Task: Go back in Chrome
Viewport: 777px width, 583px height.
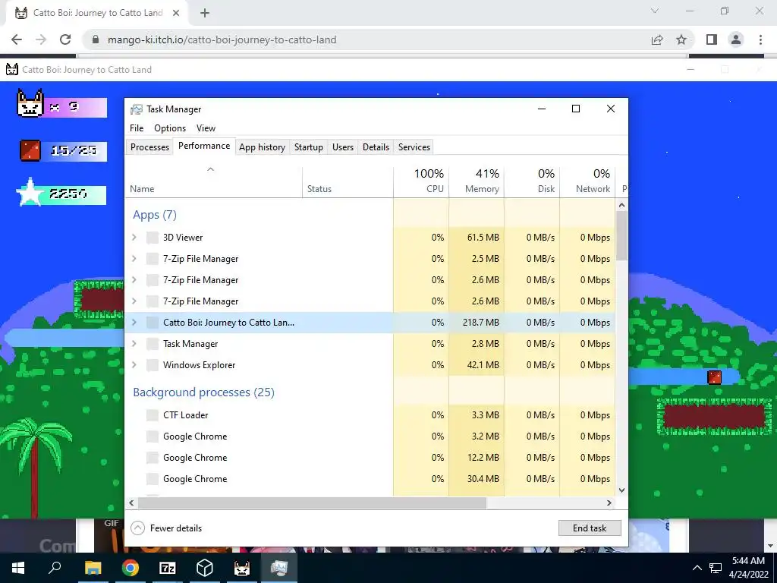Action: coord(17,39)
